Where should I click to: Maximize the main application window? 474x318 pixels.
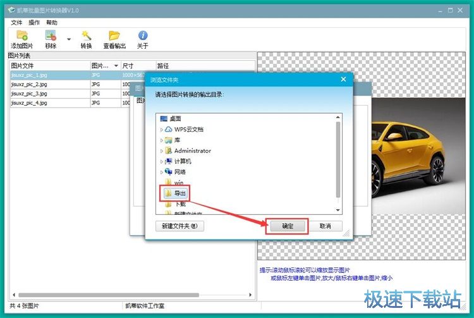click(x=451, y=11)
